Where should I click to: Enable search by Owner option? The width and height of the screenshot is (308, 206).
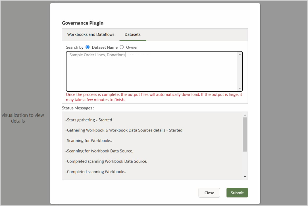click(x=122, y=47)
